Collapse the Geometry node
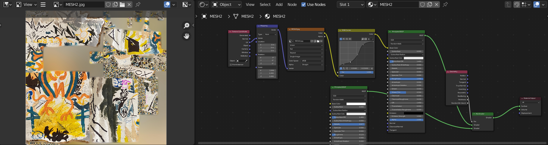The image size is (548, 145). coord(448,71)
